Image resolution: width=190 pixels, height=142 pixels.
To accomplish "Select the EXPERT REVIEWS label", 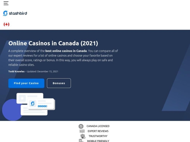I will tap(98, 131).
